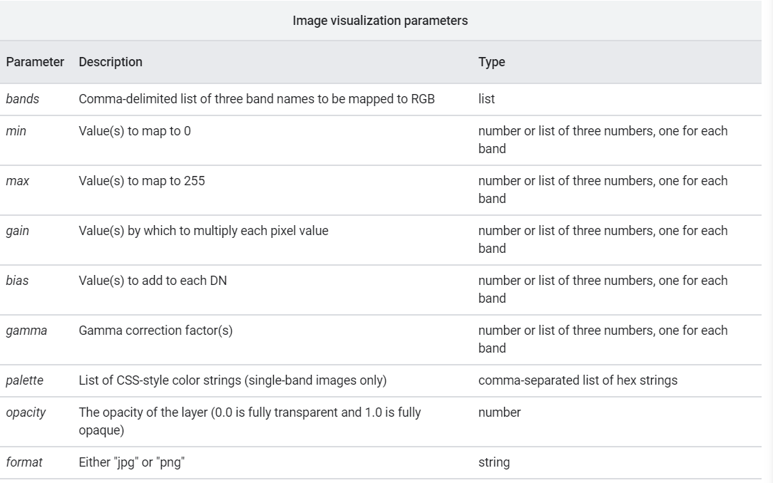Viewport: 773px width, 483px height.
Task: Click the "Comma-delimited list of three band names" description
Action: point(257,99)
